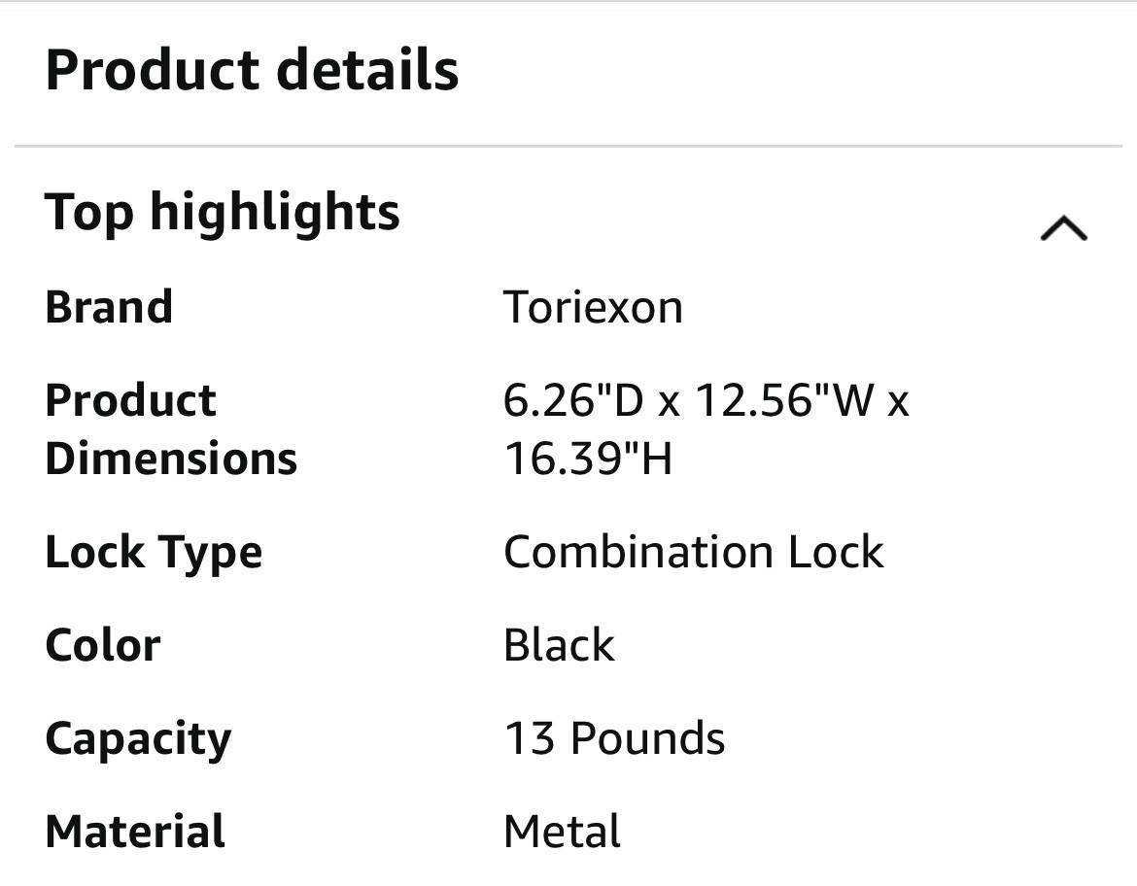The image size is (1137, 886).
Task: Click the 16.39"H height value
Action: click(x=587, y=458)
